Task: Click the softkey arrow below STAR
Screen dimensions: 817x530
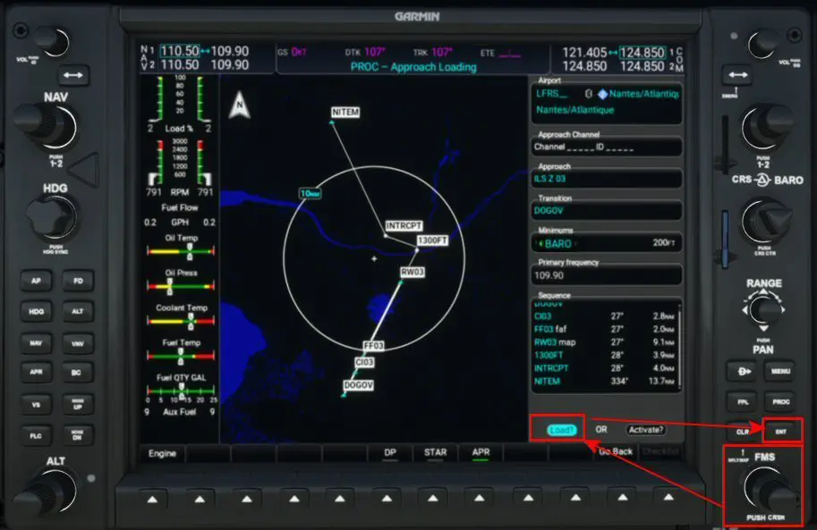Action: pyautogui.click(x=432, y=500)
